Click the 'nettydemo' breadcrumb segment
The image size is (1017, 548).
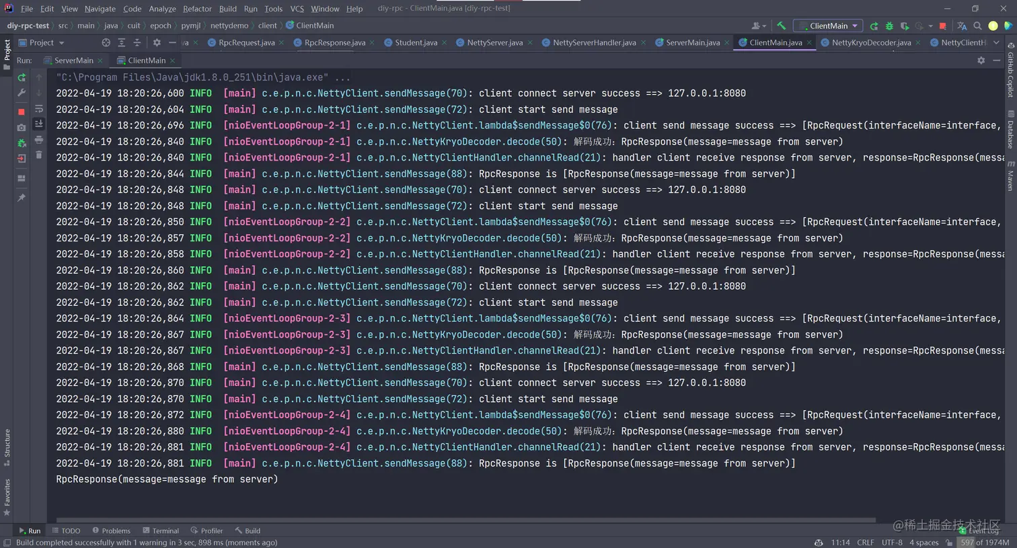point(229,26)
